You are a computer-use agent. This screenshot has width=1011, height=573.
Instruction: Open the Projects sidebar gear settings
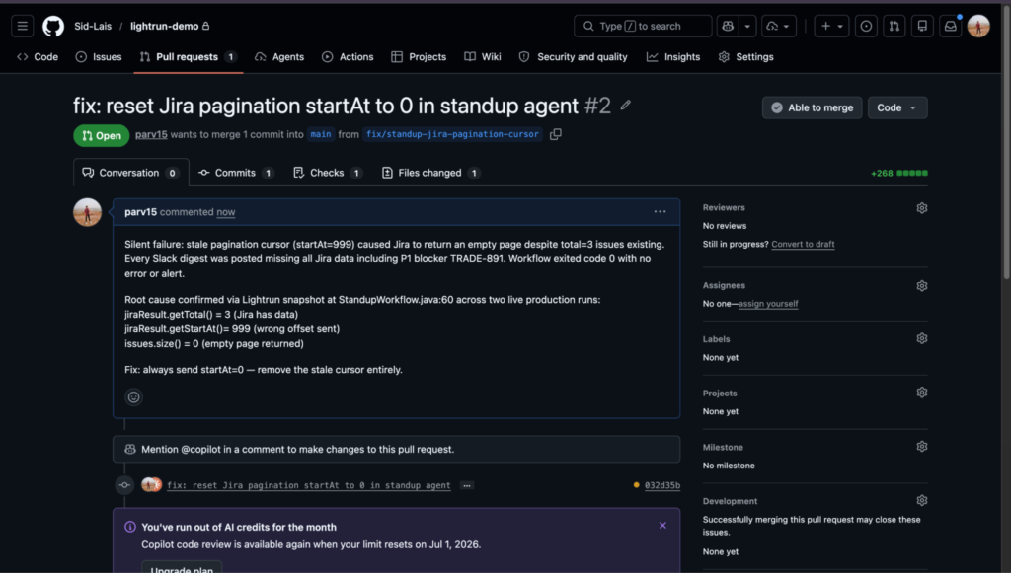pyautogui.click(x=922, y=393)
